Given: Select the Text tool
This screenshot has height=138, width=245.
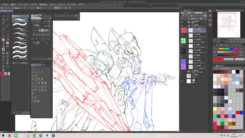Looking at the screenshot, I should 8,60.
